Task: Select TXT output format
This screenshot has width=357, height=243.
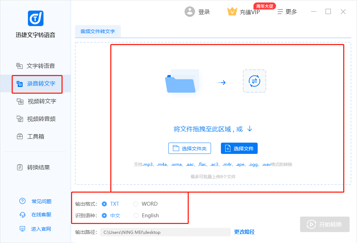Action: pyautogui.click(x=104, y=204)
